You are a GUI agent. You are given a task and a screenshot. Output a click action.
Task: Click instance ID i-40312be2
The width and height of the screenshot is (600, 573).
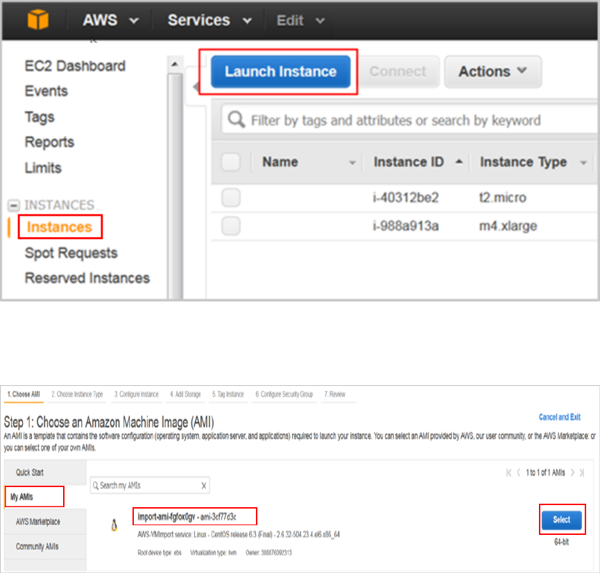click(x=406, y=197)
